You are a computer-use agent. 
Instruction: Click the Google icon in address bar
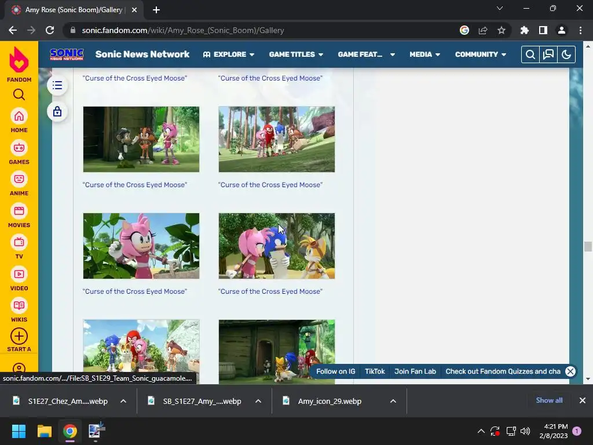coord(464,30)
